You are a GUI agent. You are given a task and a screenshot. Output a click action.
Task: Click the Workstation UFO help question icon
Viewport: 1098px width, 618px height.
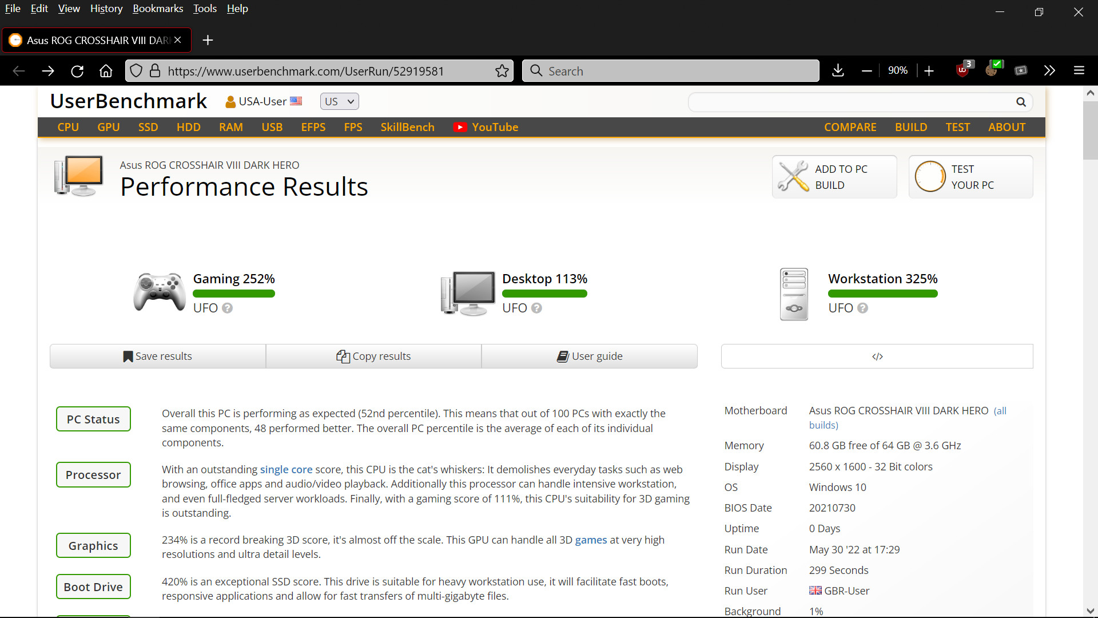862,308
